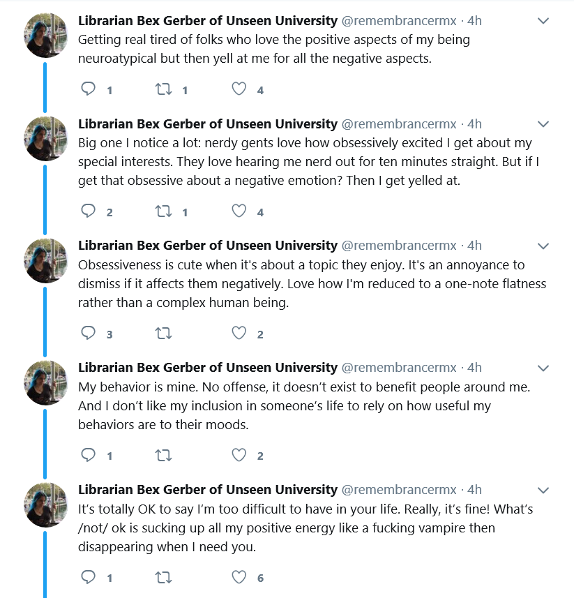Open the @remembrancermx handle on the first tweet

(399, 21)
